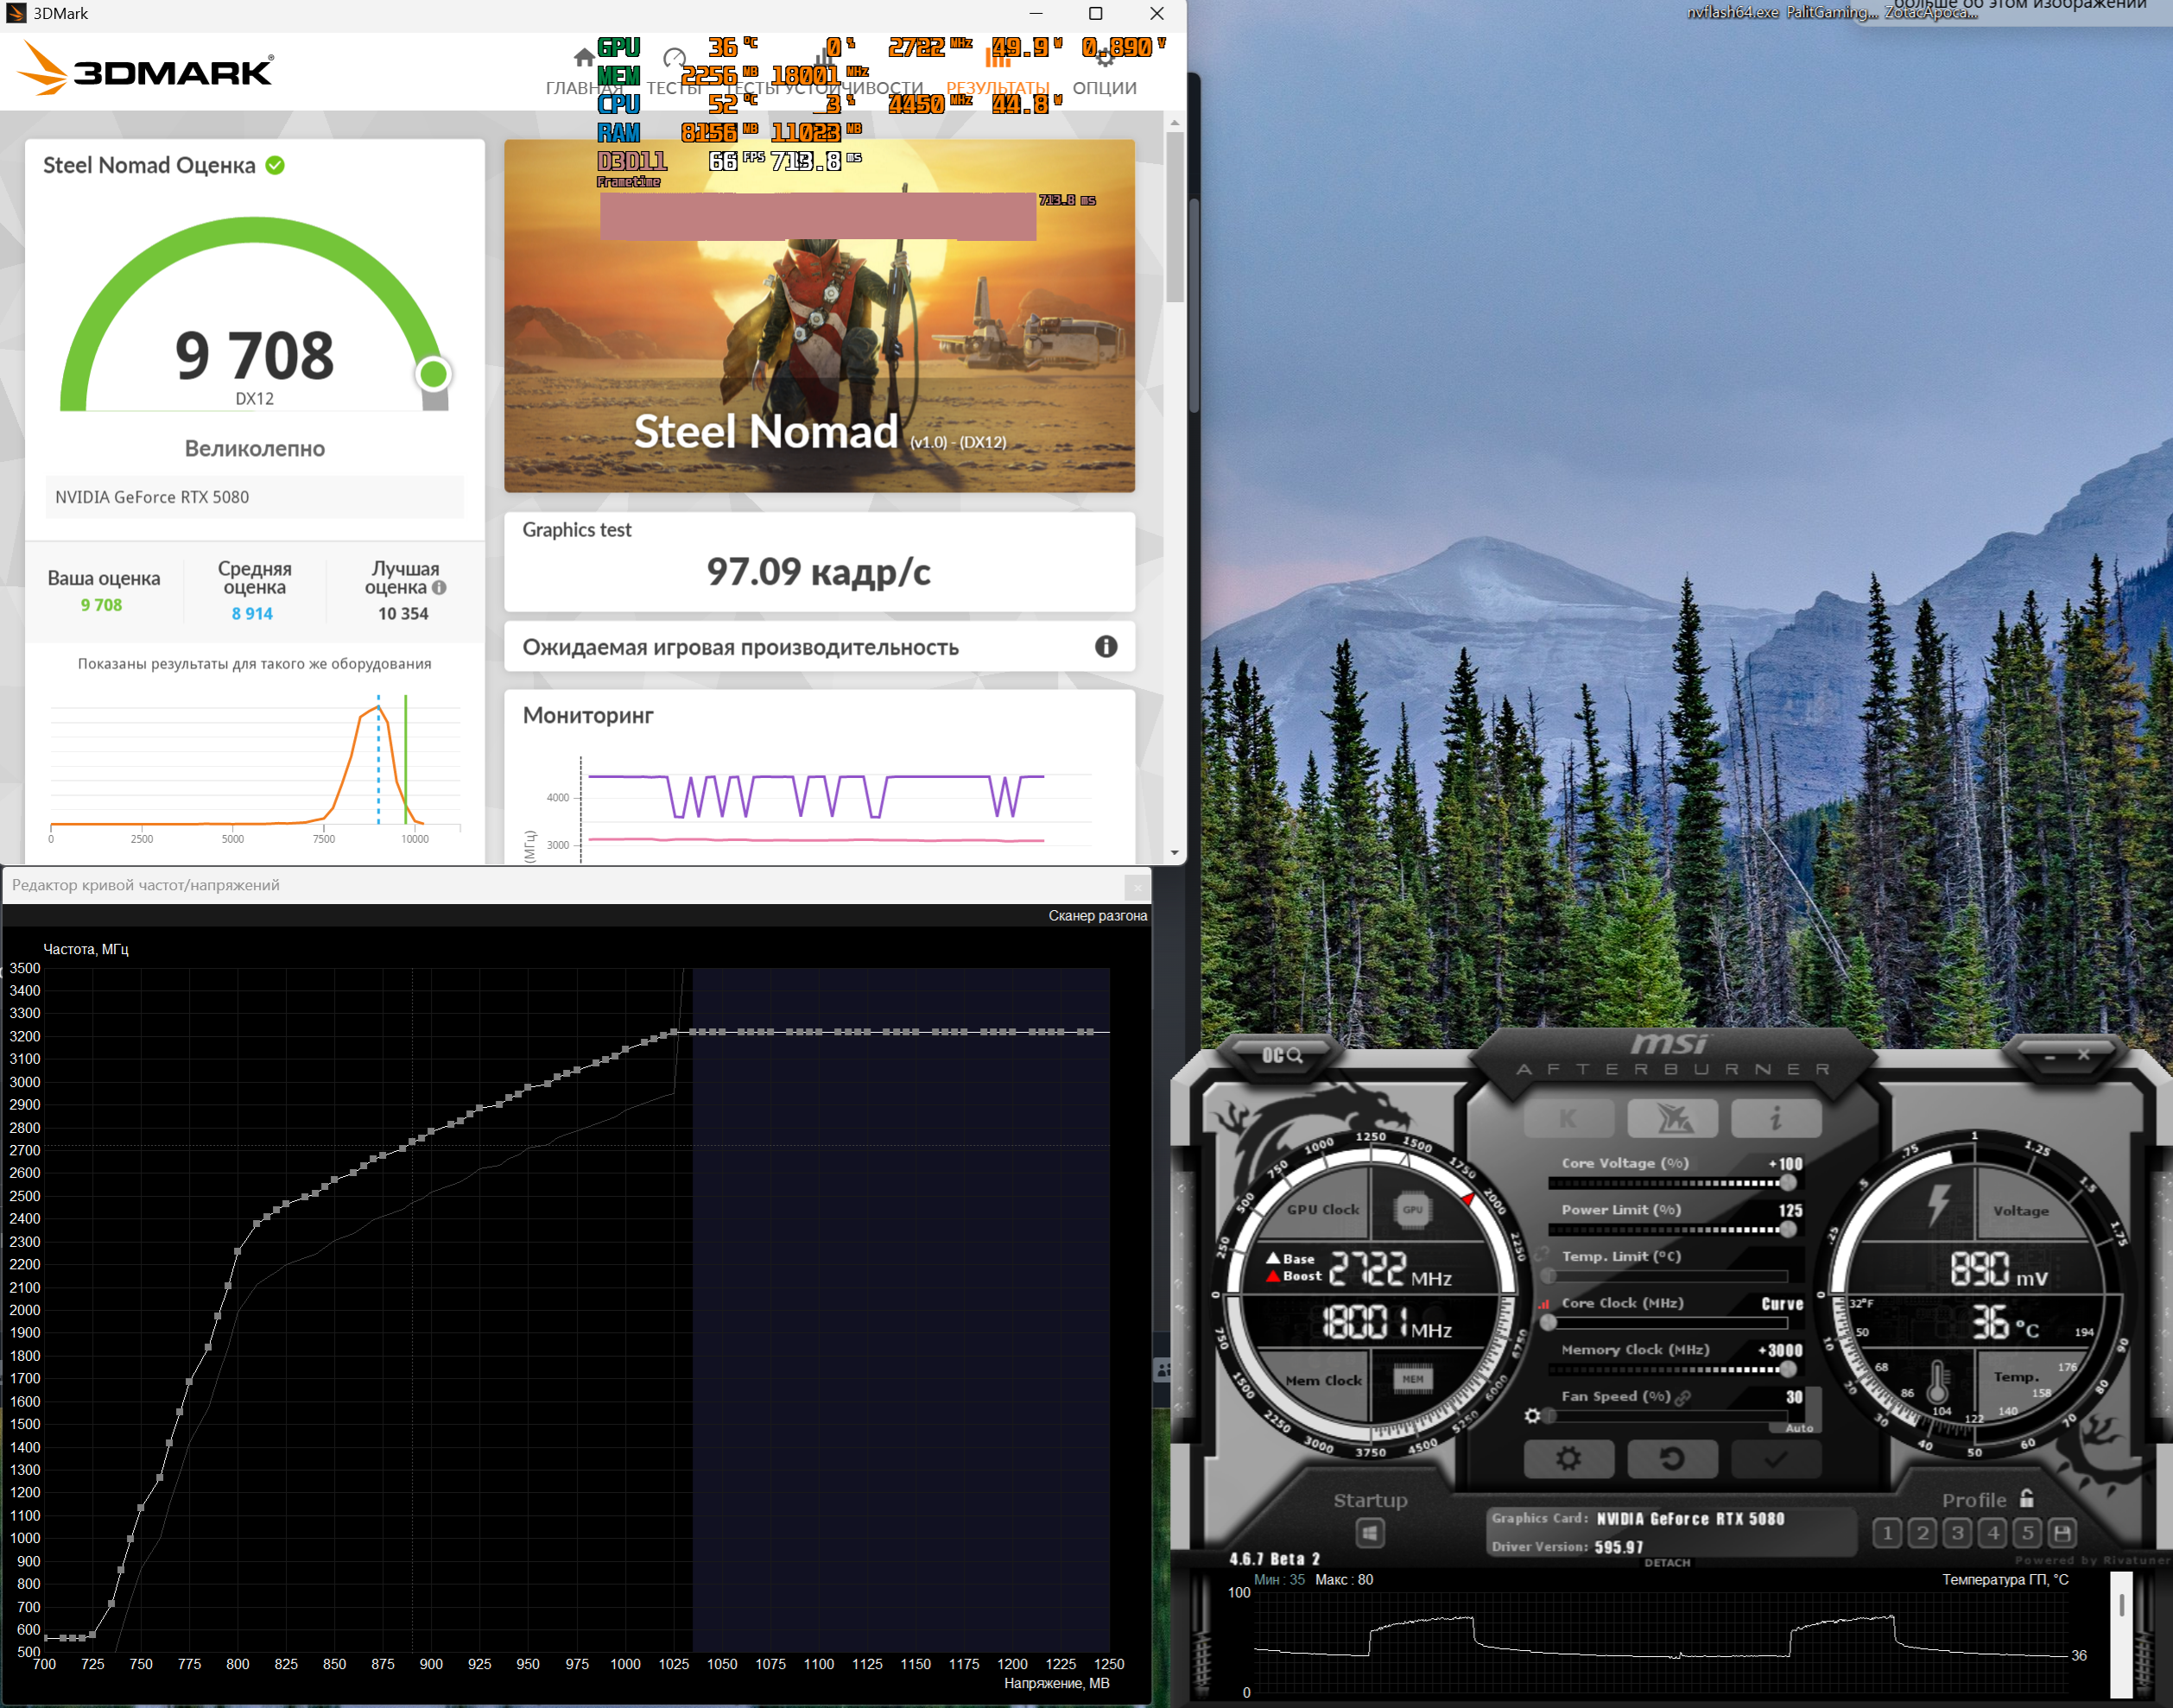This screenshot has height=1708, width=2173.
Task: Click DETACH under the Afterburner panel
Action: 1667,1563
